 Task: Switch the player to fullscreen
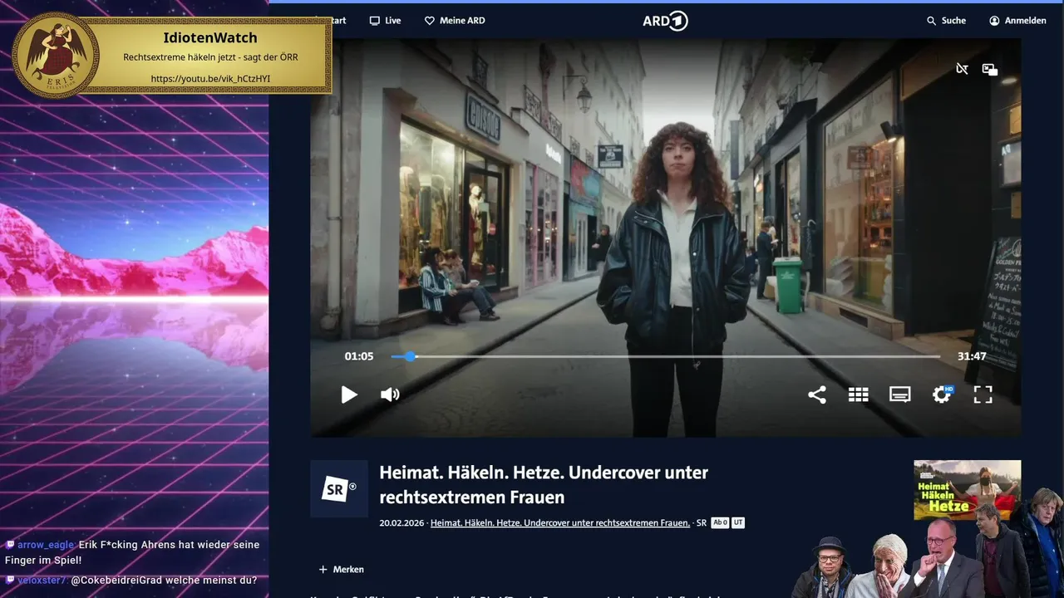pyautogui.click(x=983, y=395)
